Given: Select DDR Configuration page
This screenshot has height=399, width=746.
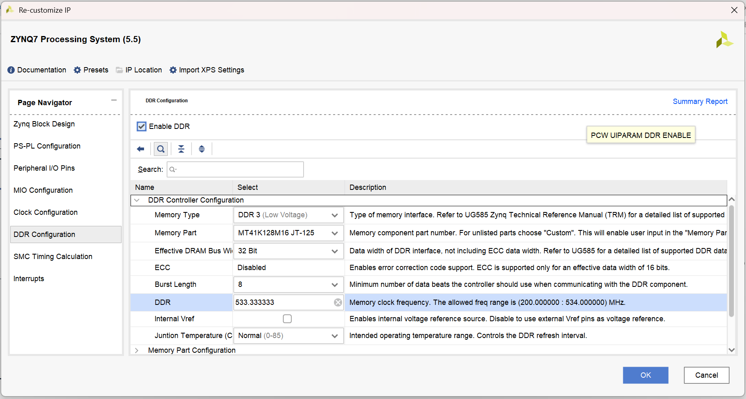Looking at the screenshot, I should (x=66, y=234).
